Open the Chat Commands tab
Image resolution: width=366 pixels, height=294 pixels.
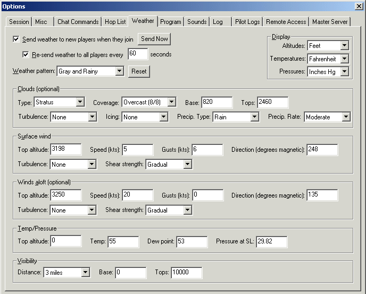78,22
